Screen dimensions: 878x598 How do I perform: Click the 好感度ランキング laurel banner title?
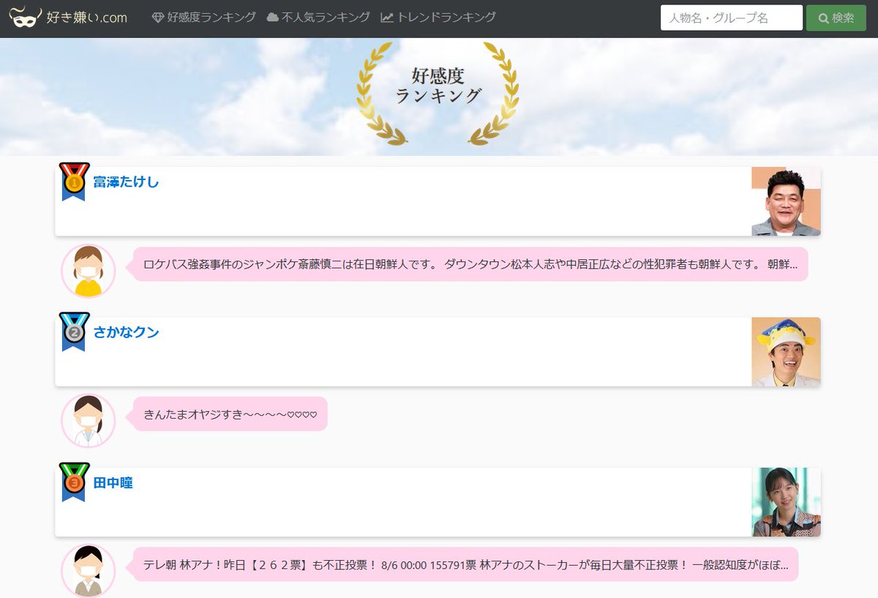tap(438, 93)
